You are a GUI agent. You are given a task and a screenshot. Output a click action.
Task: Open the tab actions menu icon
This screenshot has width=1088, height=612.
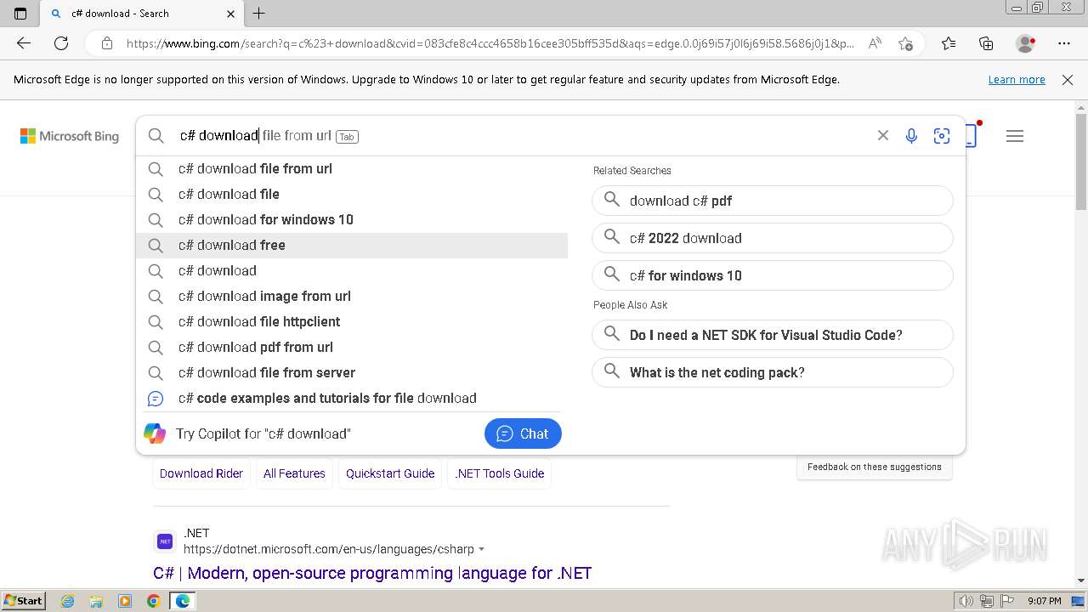point(20,14)
